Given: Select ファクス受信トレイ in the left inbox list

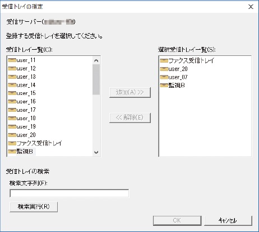Looking at the screenshot, I should [39, 143].
